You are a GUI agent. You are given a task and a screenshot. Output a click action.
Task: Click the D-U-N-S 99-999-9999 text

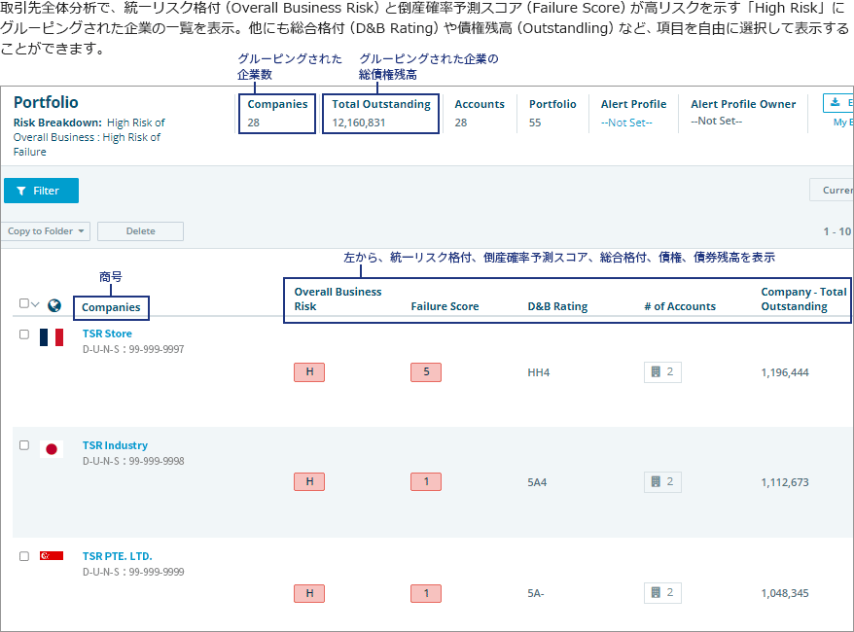pyautogui.click(x=133, y=572)
